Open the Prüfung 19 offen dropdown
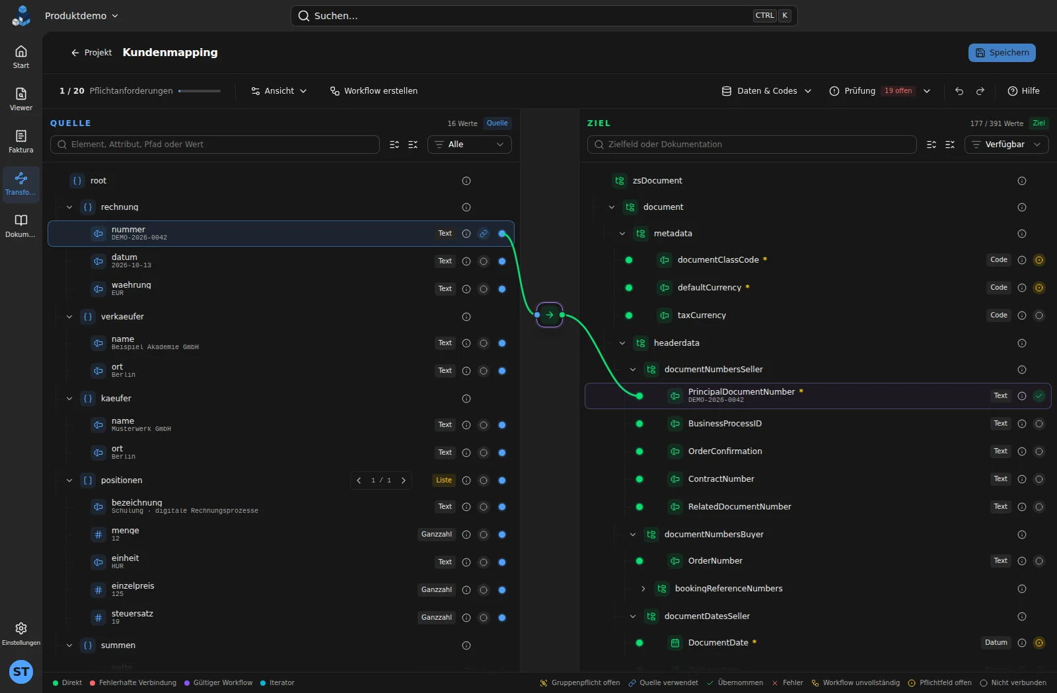This screenshot has width=1057, height=693. pos(880,91)
